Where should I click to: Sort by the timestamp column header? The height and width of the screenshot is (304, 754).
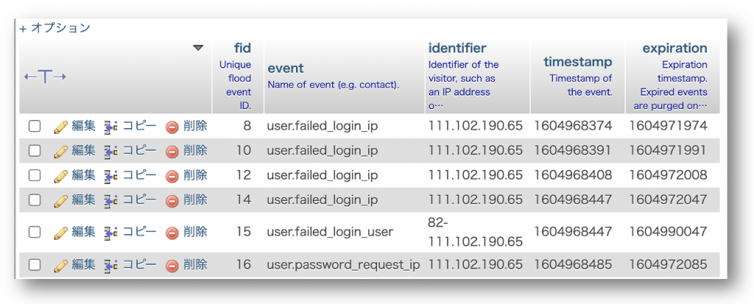pyautogui.click(x=578, y=62)
